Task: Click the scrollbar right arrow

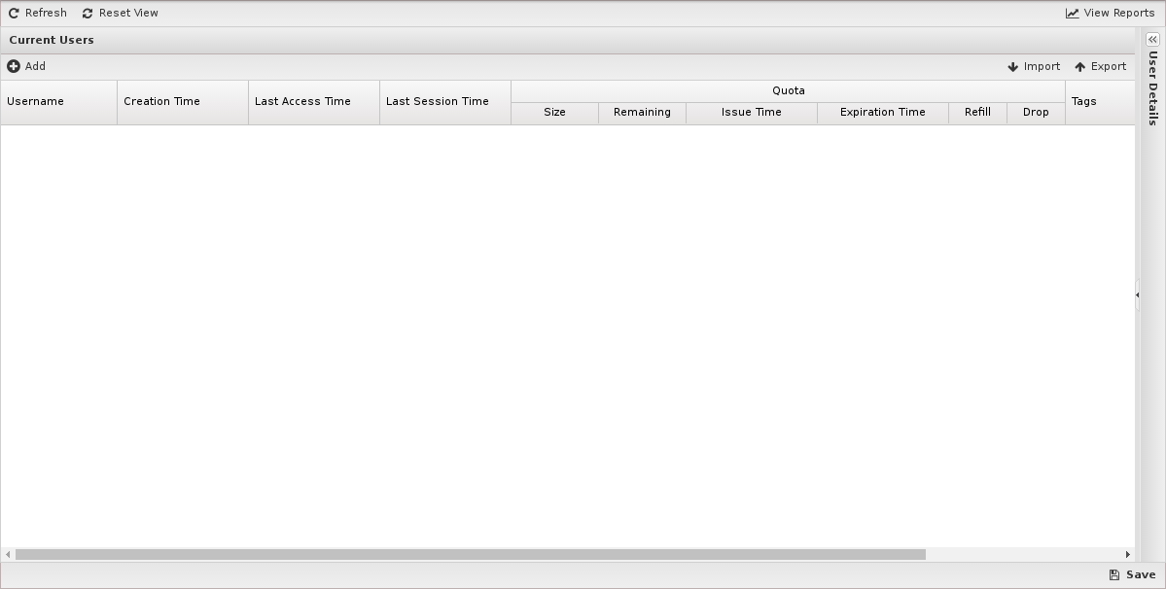Action: [1128, 555]
